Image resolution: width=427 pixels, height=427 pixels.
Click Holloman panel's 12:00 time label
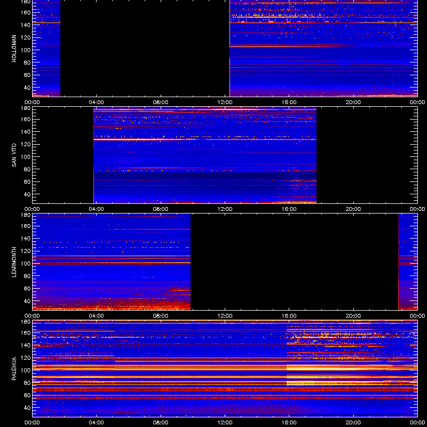coord(225,102)
